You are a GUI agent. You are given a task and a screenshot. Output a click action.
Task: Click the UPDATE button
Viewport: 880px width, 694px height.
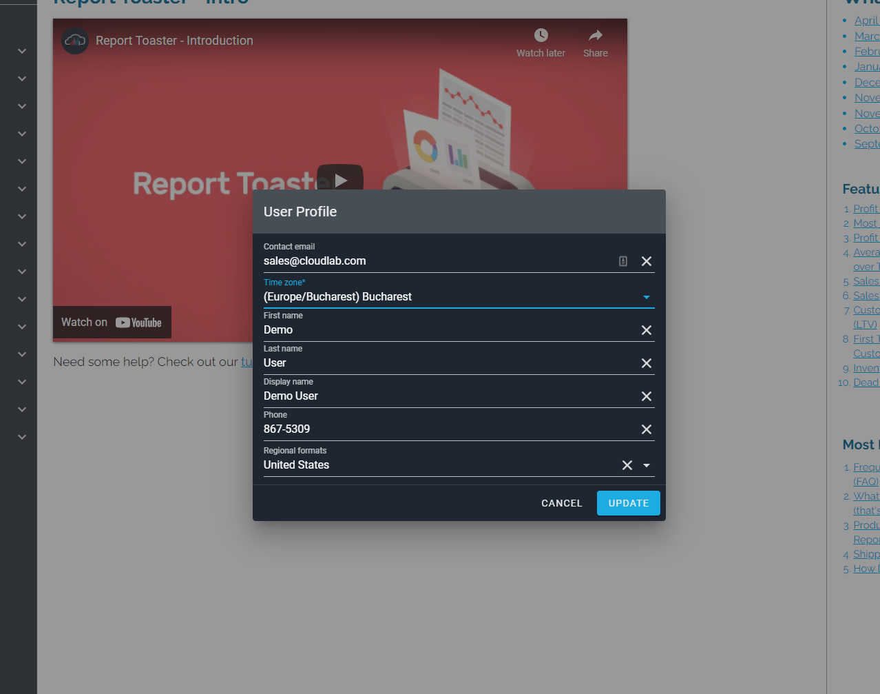point(628,503)
